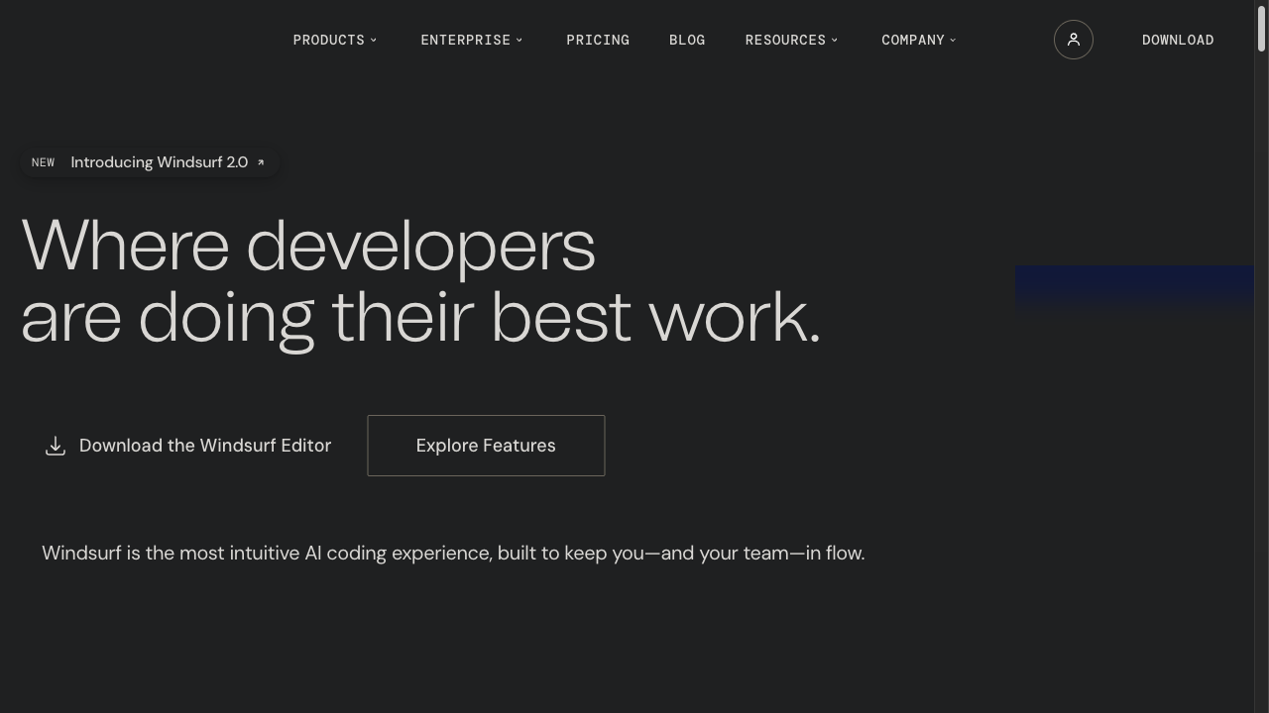Image resolution: width=1269 pixels, height=713 pixels.
Task: Expand the Resources chevron arrow
Action: point(835,41)
